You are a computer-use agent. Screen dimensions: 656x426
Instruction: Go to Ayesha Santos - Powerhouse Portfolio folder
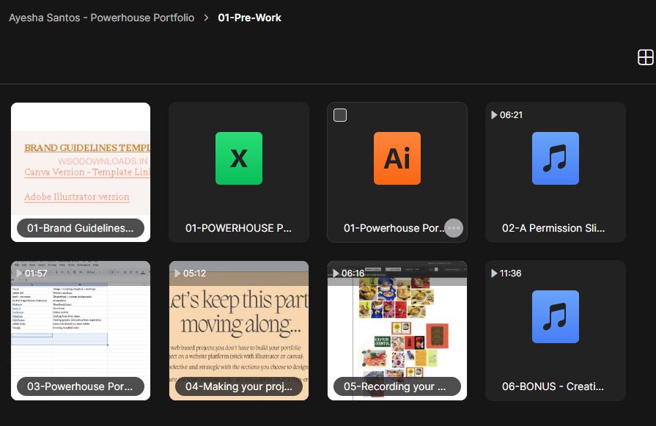coord(101,18)
